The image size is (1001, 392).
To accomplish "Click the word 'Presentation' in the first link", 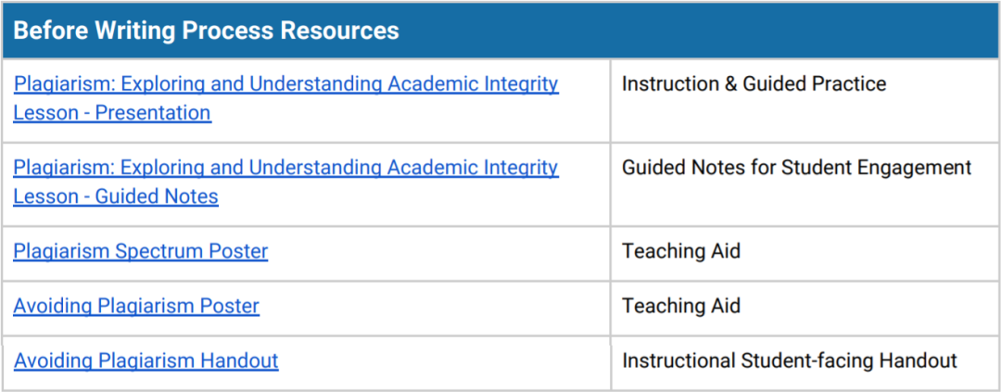I will (153, 113).
